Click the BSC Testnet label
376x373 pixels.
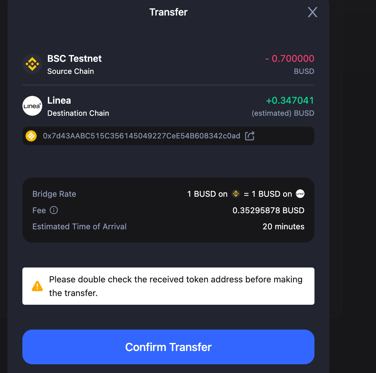(x=75, y=58)
